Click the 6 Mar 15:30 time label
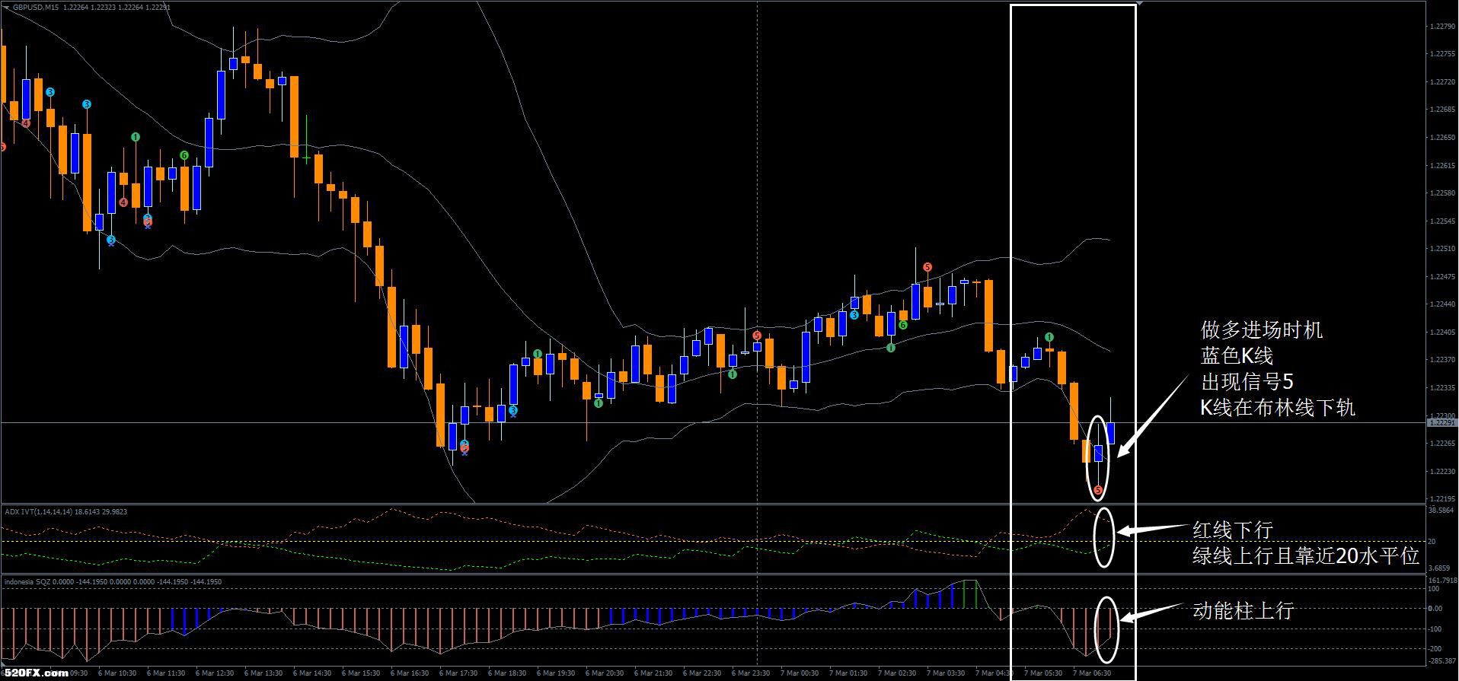This screenshot has width=1459, height=681. pyautogui.click(x=361, y=673)
